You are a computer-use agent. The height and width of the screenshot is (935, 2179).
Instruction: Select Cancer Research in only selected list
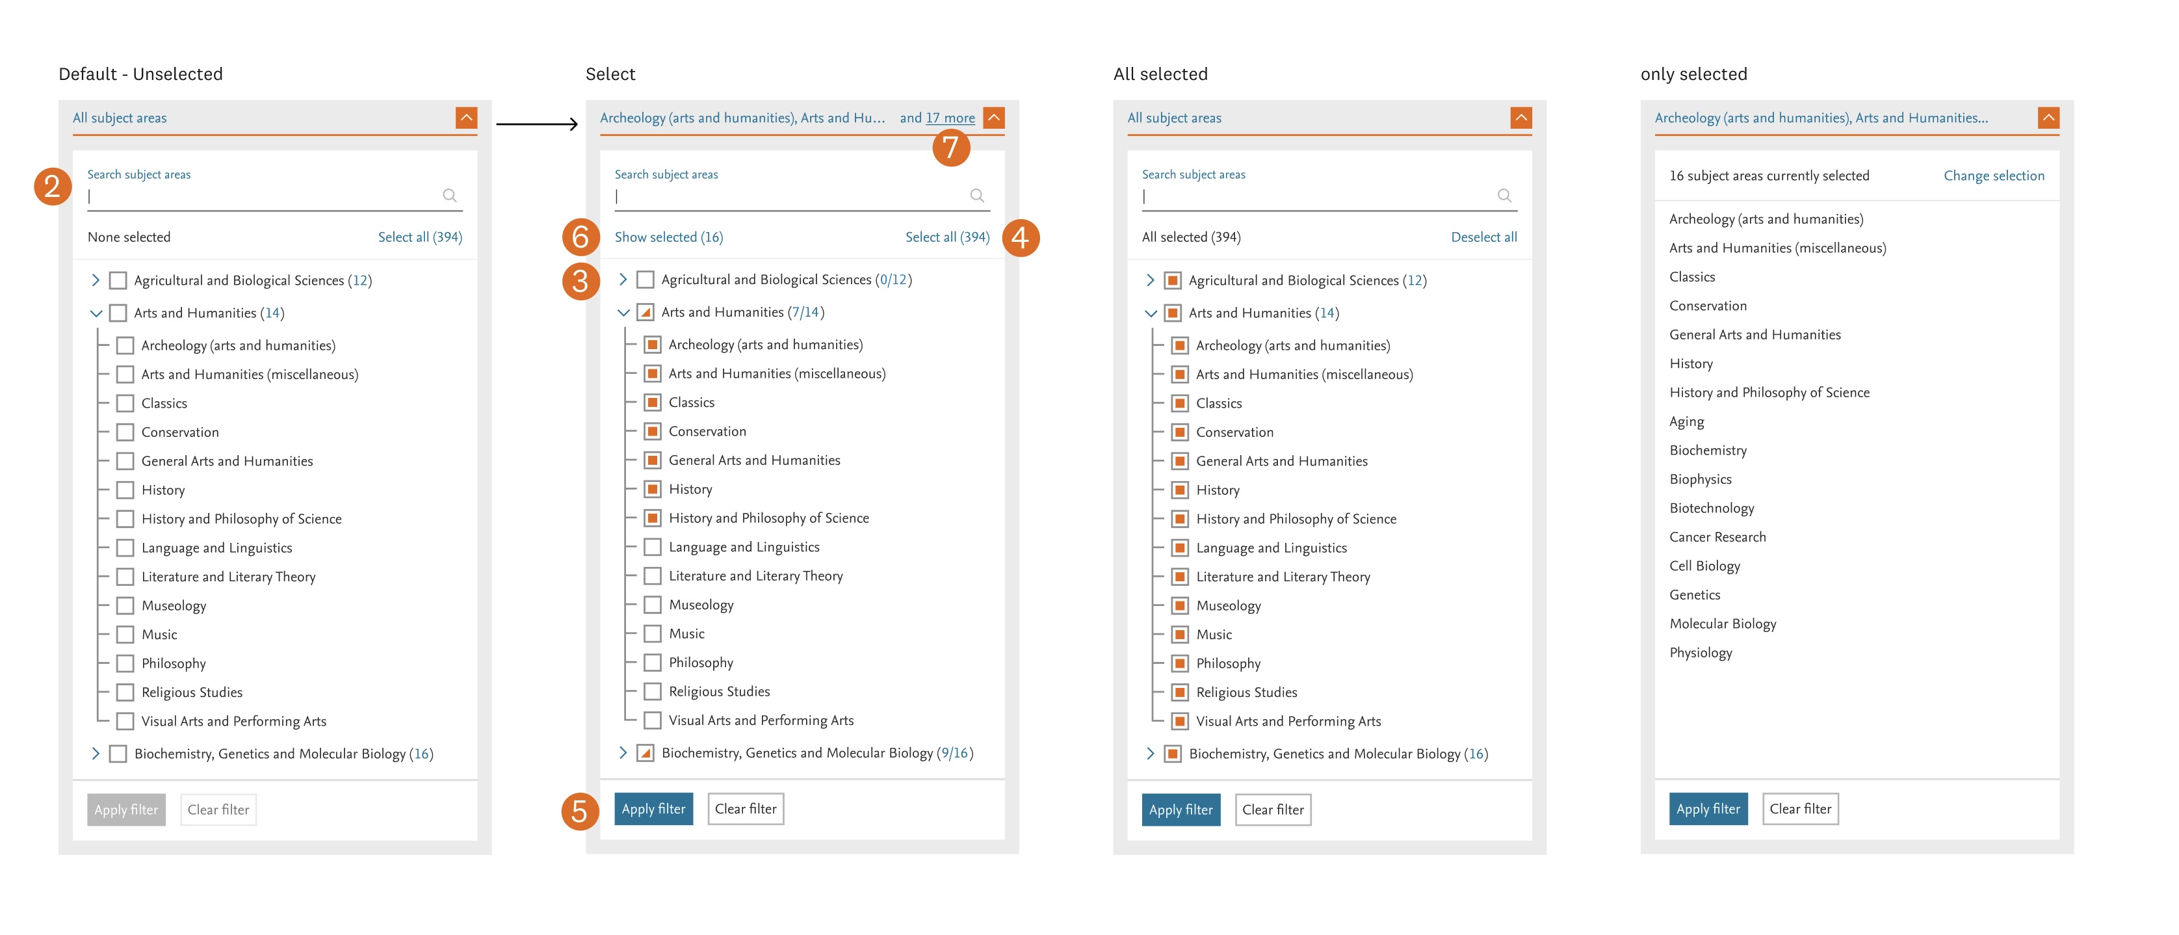click(x=1717, y=536)
